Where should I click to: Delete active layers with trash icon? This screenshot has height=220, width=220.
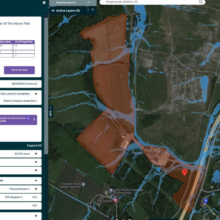pyautogui.click(x=93, y=10)
